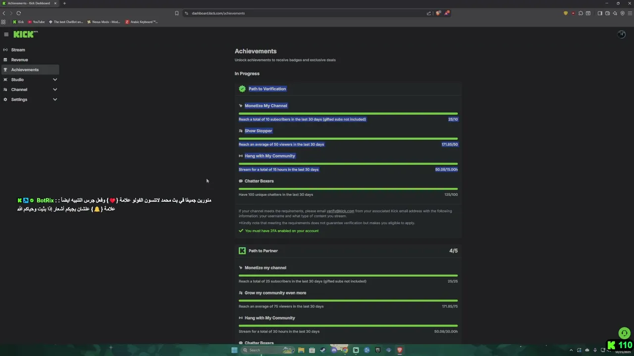
Task: Click the Settings gear icon
Action: [x=5, y=99]
